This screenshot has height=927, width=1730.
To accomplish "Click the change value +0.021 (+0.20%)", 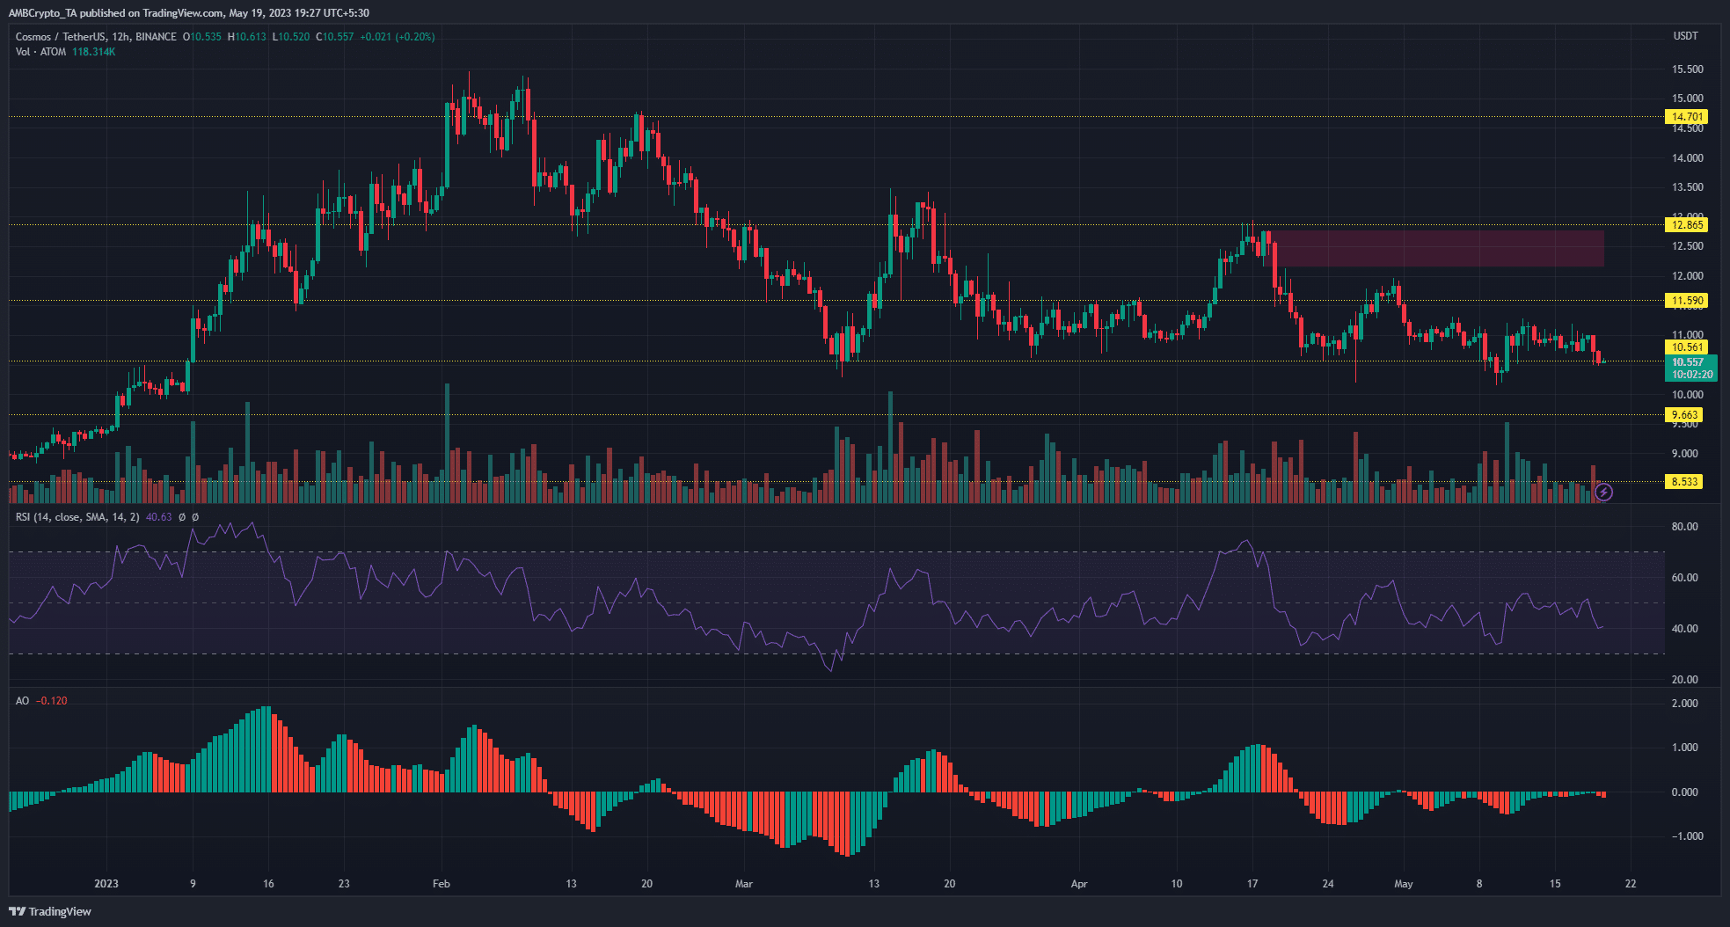I will click(x=398, y=37).
